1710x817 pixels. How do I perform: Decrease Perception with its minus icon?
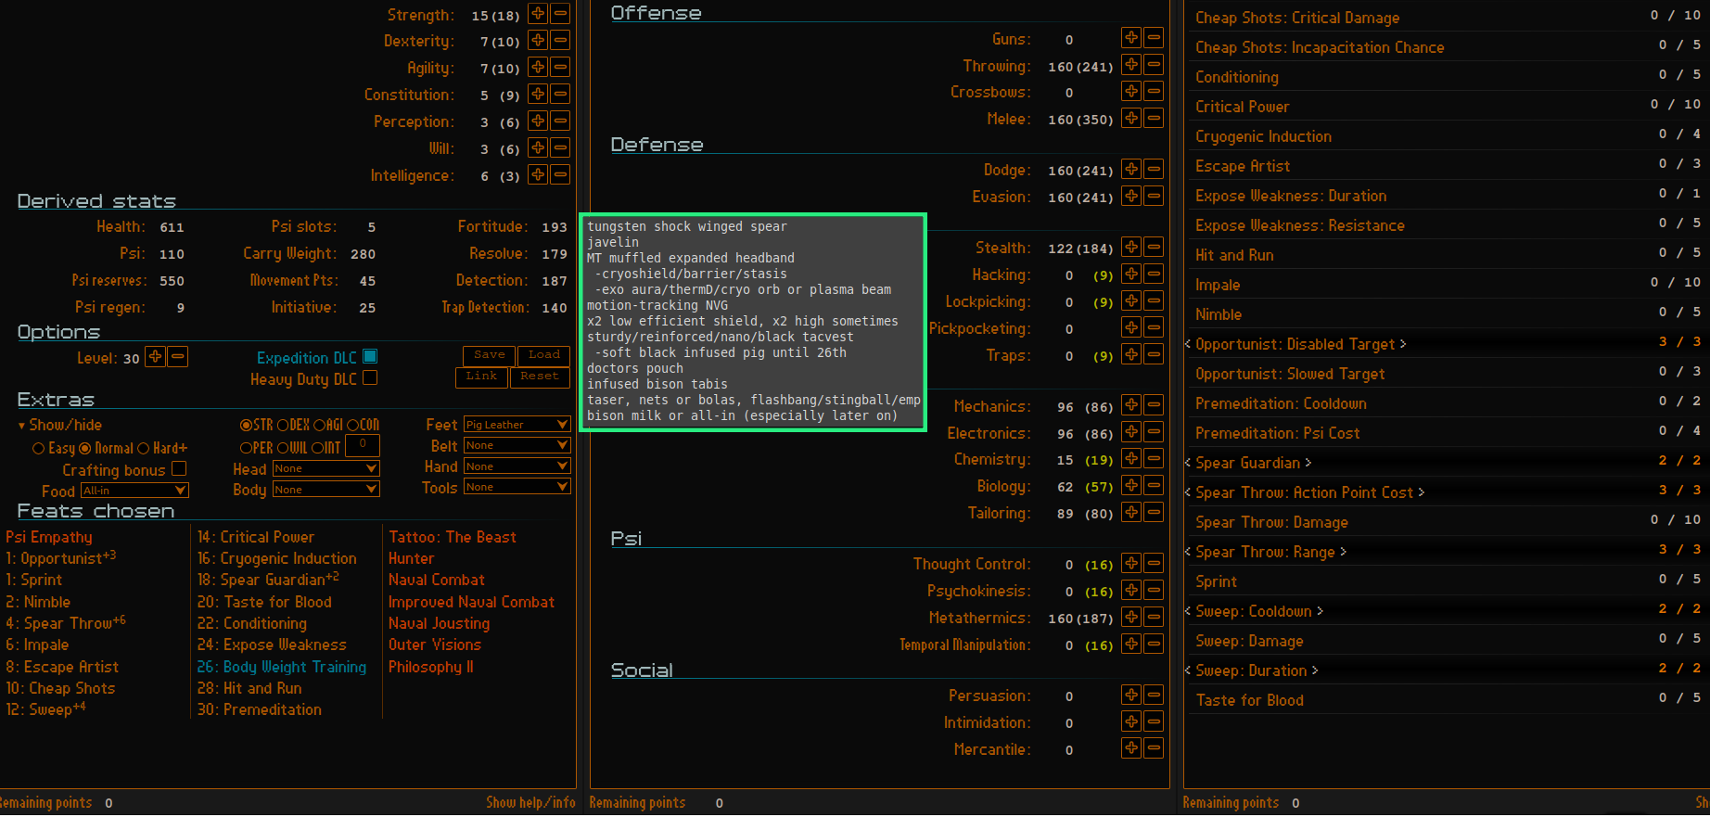pos(560,121)
